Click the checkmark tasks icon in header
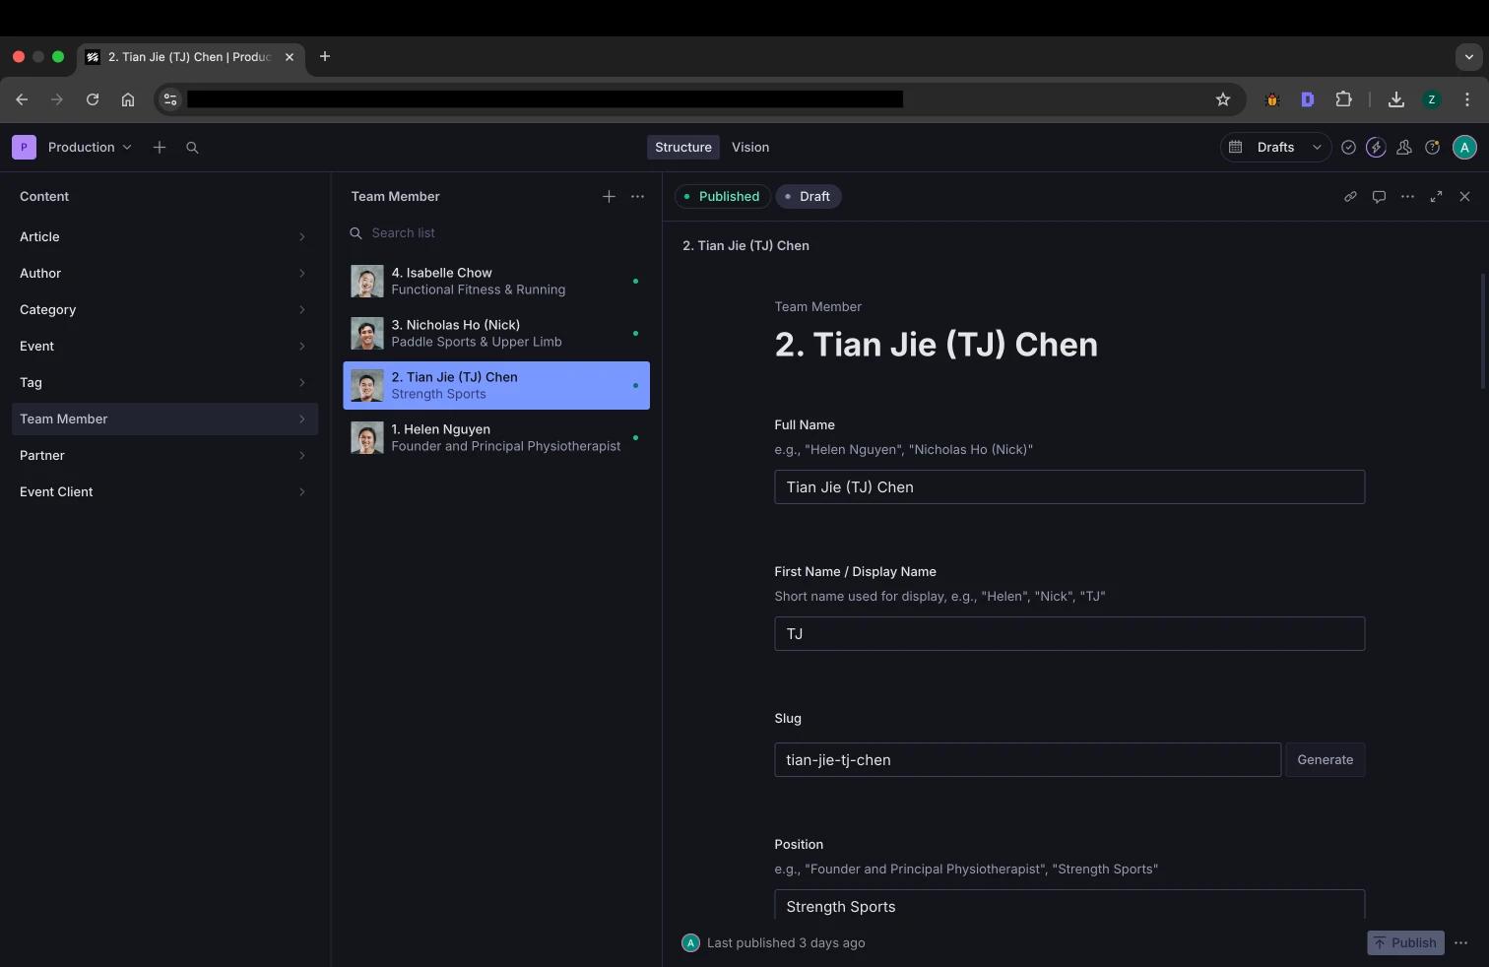This screenshot has height=967, width=1489. pos(1348,147)
